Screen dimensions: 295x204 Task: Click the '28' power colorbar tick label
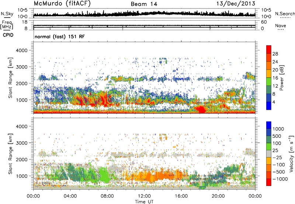click(275, 54)
